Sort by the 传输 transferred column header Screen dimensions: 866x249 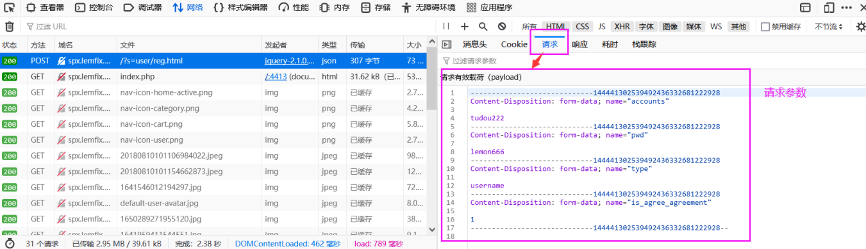pyautogui.click(x=374, y=45)
